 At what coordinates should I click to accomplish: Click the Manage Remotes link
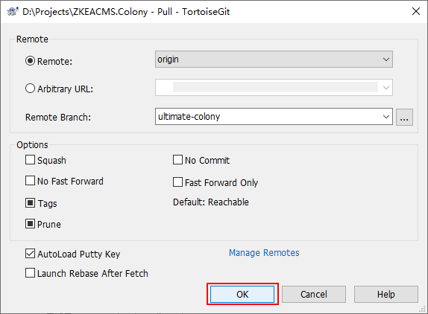pyautogui.click(x=264, y=253)
